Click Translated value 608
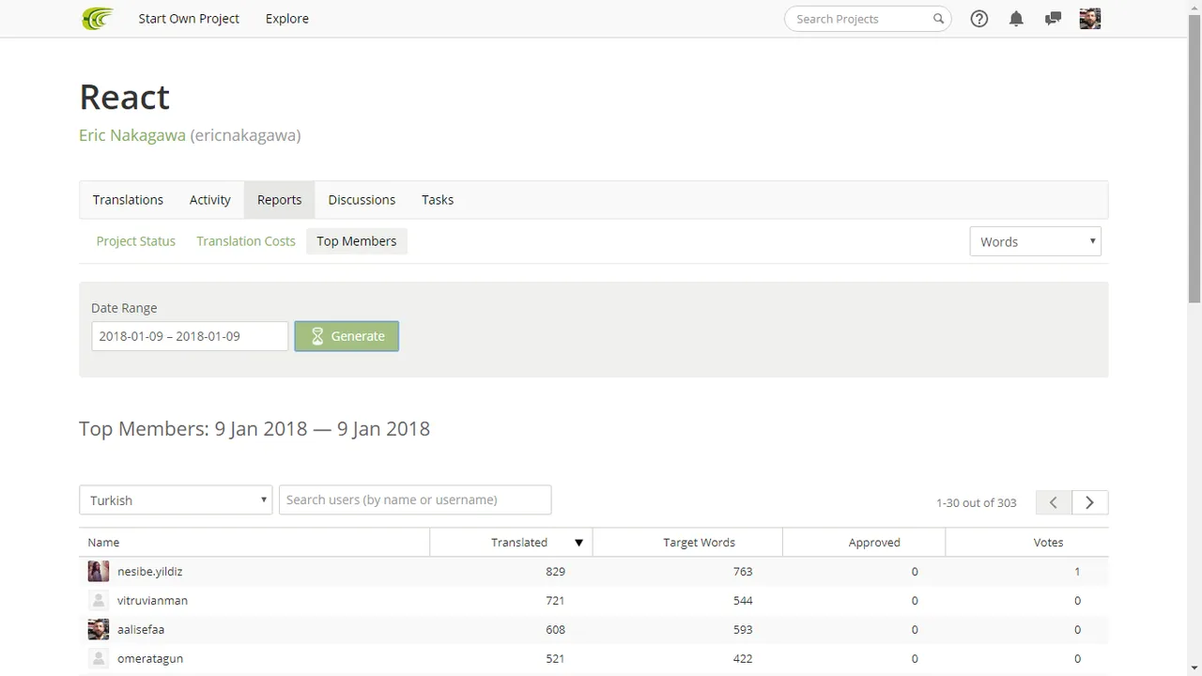The image size is (1202, 676). tap(555, 629)
